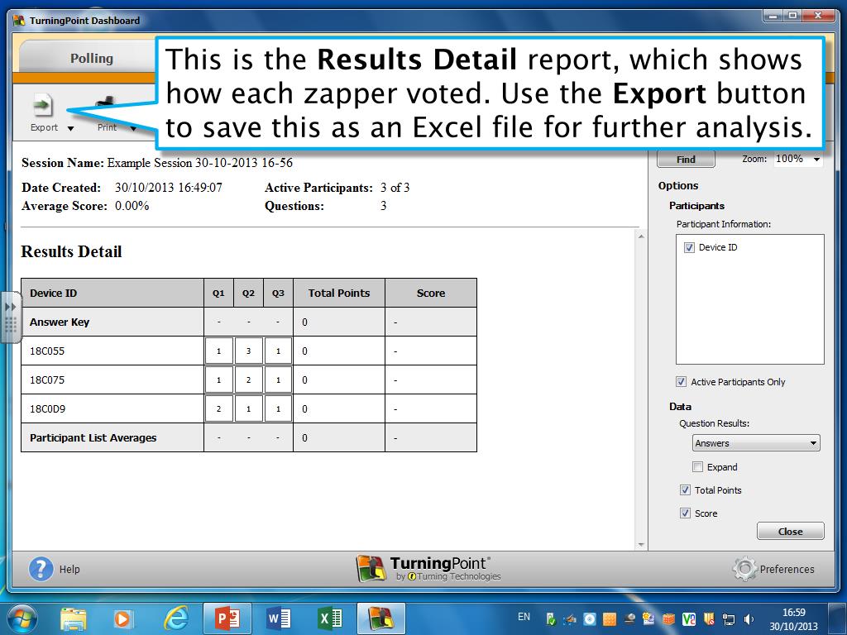Toggle Active Participants Only checkbox
The width and height of the screenshot is (847, 635).
pos(681,382)
